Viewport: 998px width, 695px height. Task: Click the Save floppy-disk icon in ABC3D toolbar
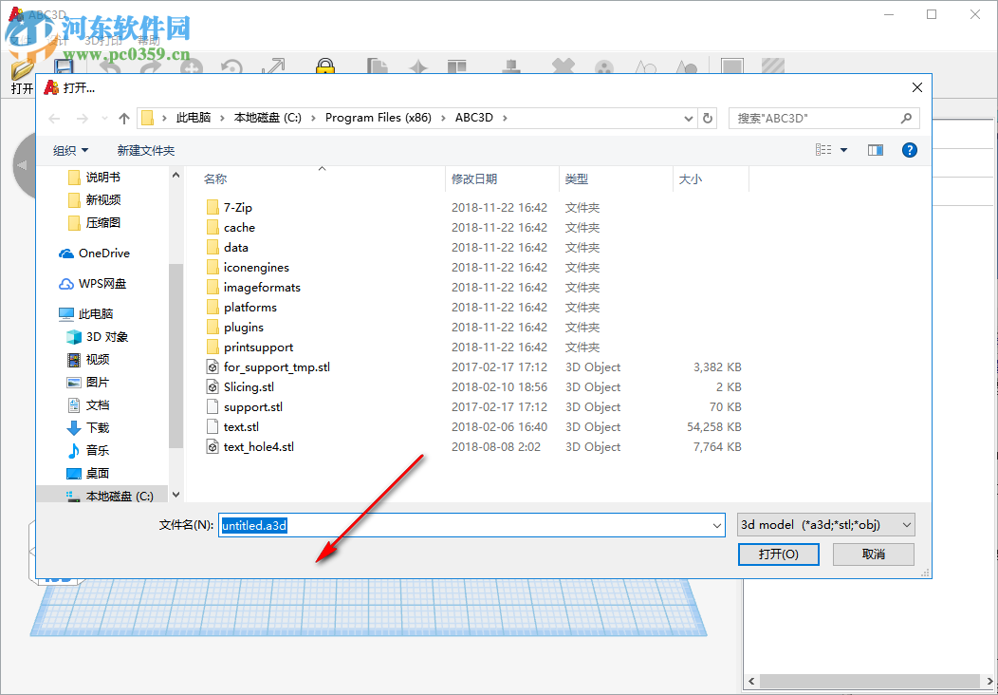tap(63, 66)
